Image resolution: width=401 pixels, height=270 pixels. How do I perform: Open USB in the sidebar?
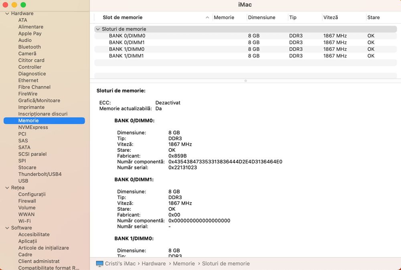pos(23,181)
